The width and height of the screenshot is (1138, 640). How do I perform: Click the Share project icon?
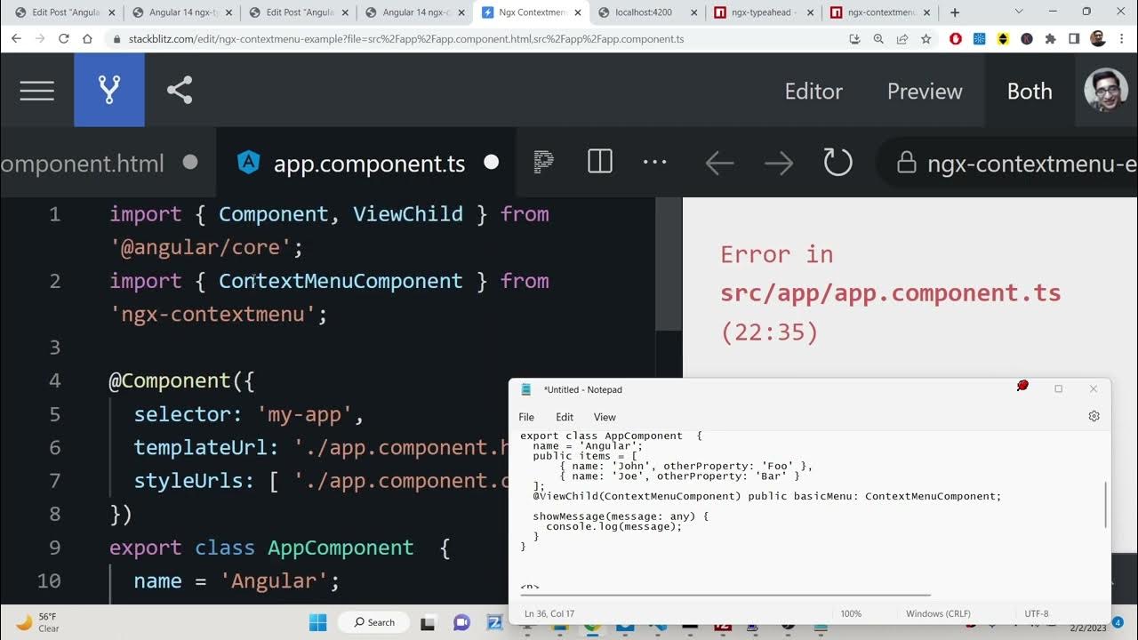click(180, 91)
